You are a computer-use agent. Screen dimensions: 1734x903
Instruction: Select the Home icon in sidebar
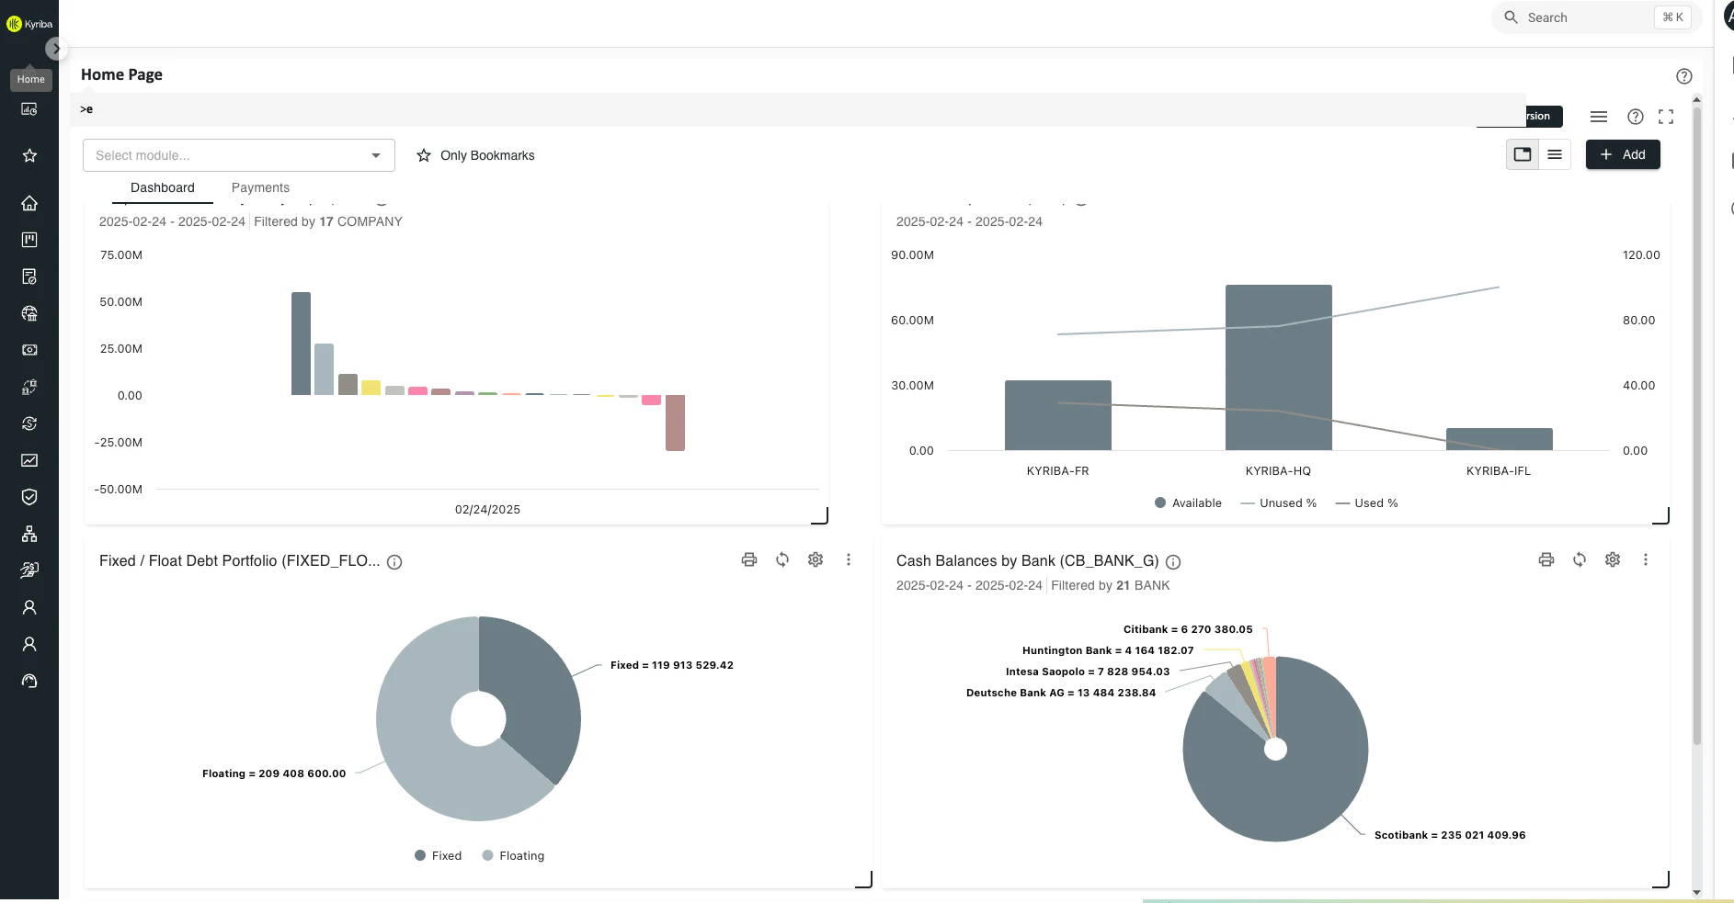[29, 203]
